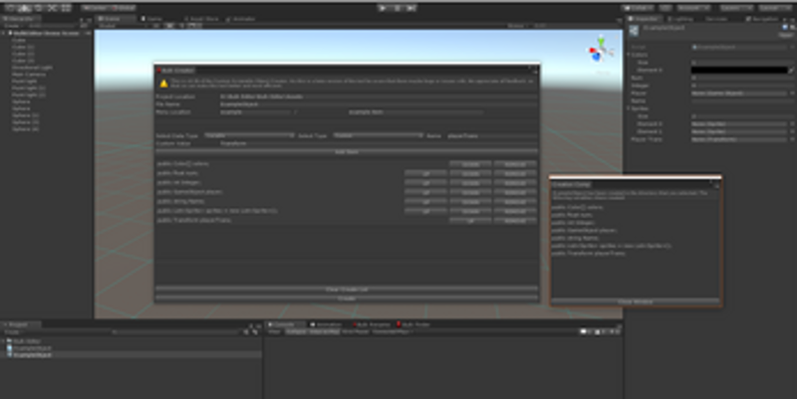Screen dimensions: 797x399
Task: Toggle Global handle rotation button
Action: pos(123,8)
